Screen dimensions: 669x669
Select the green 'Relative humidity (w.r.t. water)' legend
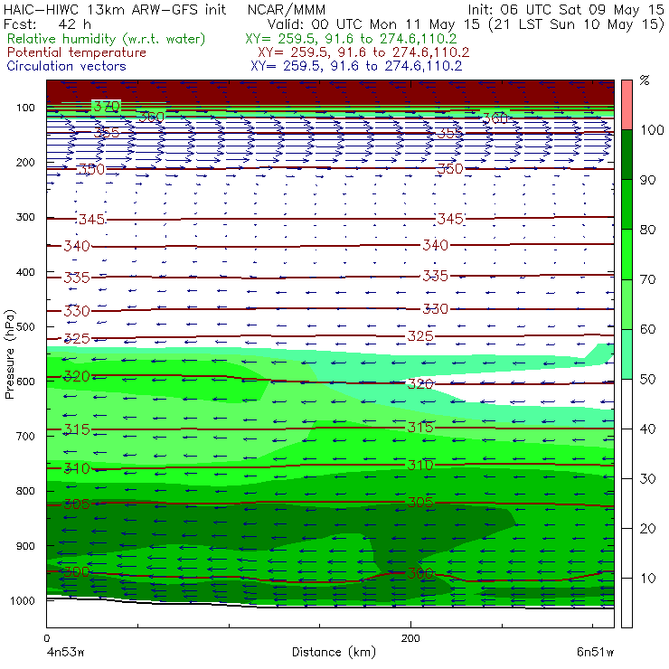(107, 39)
